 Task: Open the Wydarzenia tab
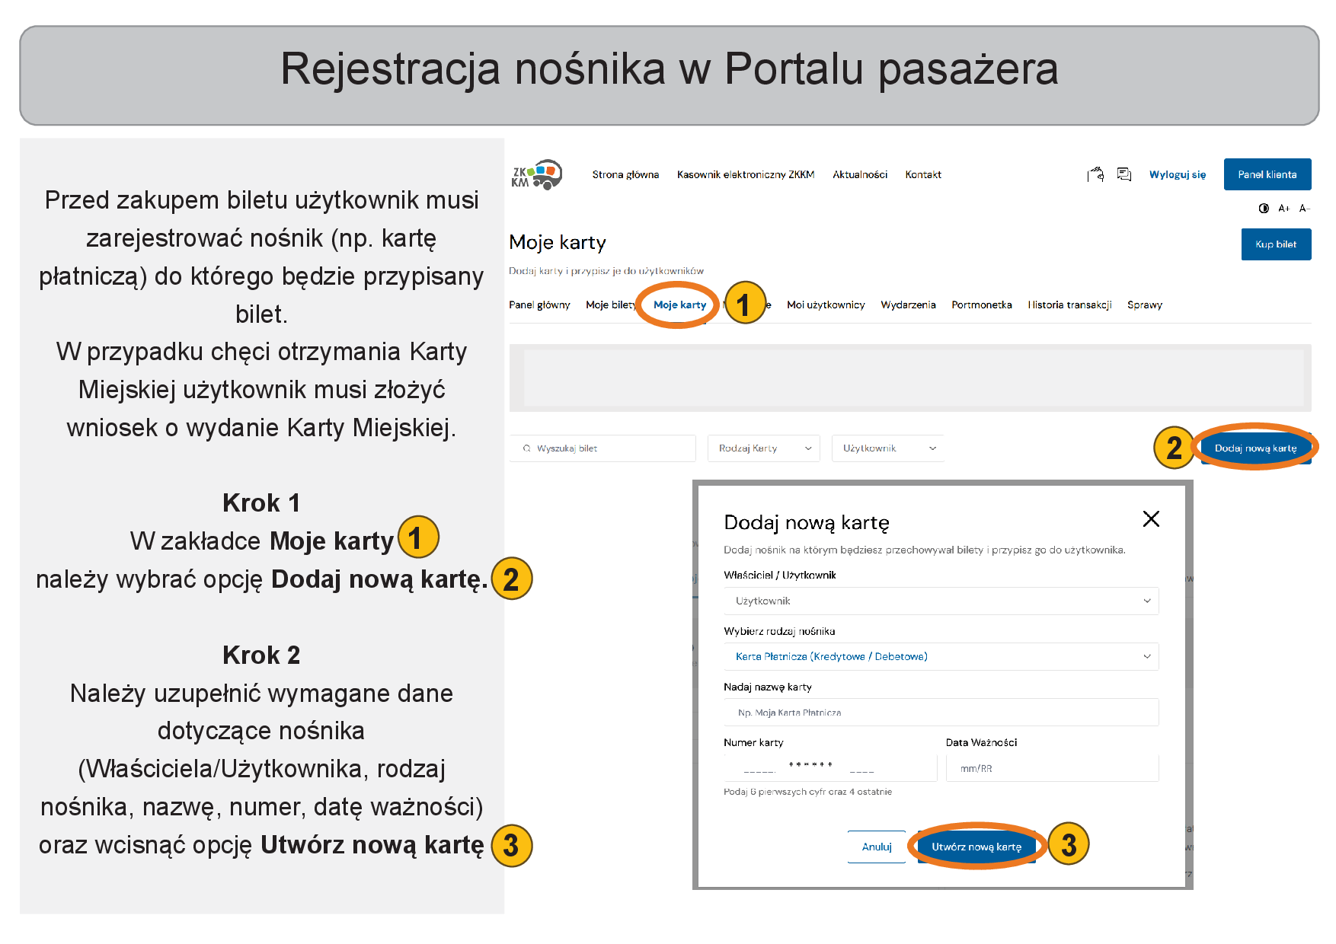pyautogui.click(x=908, y=305)
